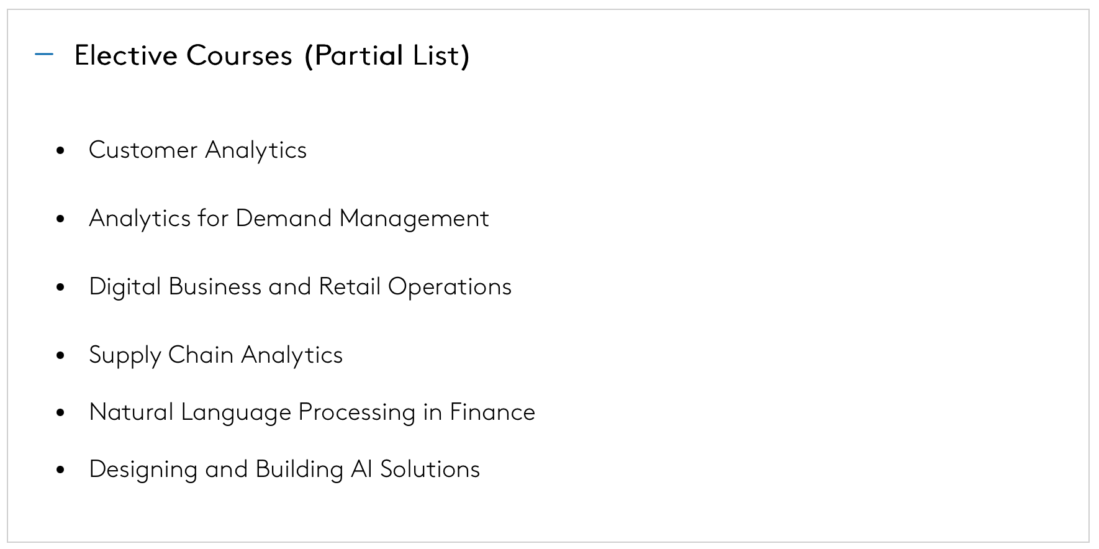The image size is (1099, 549).
Task: Click bullet next to Analytics for Demand Management
Action: pos(60,219)
